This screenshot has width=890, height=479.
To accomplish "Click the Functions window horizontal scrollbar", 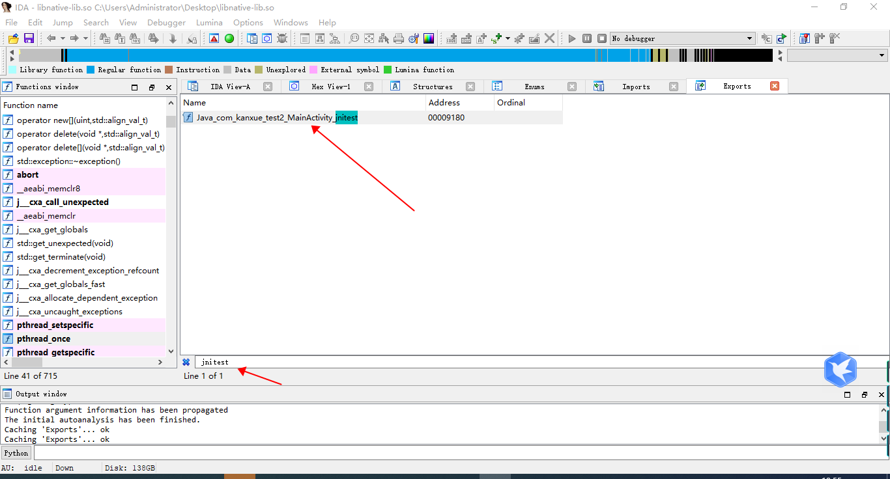I will (83, 362).
